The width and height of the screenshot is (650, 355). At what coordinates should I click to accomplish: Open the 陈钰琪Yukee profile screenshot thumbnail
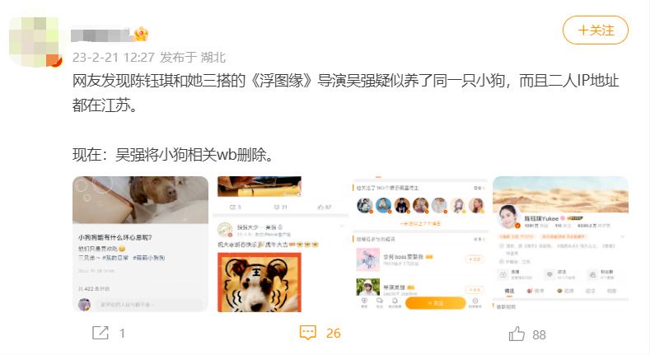pyautogui.click(x=560, y=244)
